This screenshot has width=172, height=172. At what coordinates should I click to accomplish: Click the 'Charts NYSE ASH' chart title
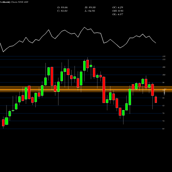20,2
